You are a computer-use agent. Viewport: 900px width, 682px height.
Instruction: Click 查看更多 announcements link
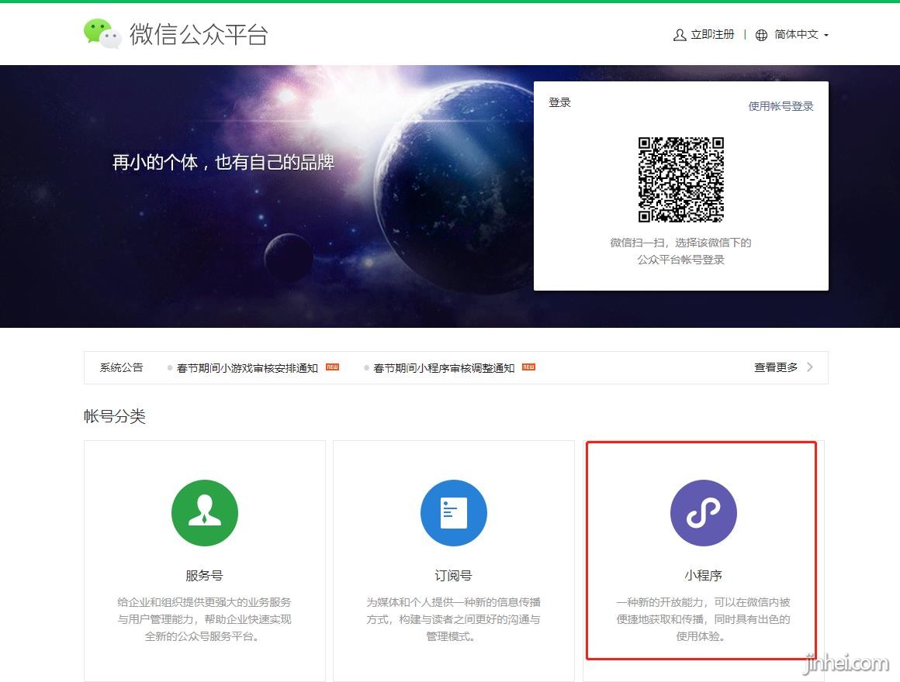point(775,367)
